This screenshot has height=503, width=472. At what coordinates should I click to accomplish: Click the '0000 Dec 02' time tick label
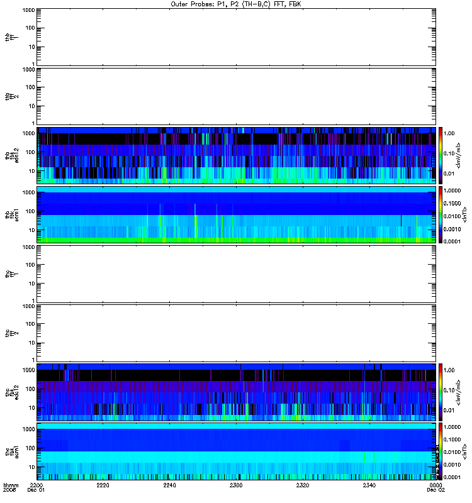coord(435,488)
